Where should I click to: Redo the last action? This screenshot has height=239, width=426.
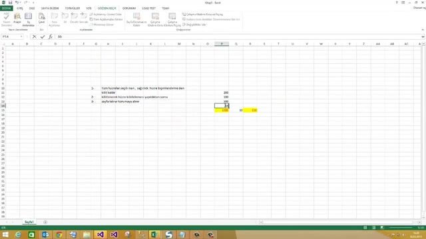coord(25,3)
